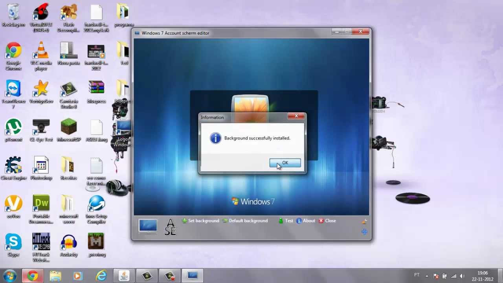Open the About info
Screen dimensions: 503x283
coord(306,221)
